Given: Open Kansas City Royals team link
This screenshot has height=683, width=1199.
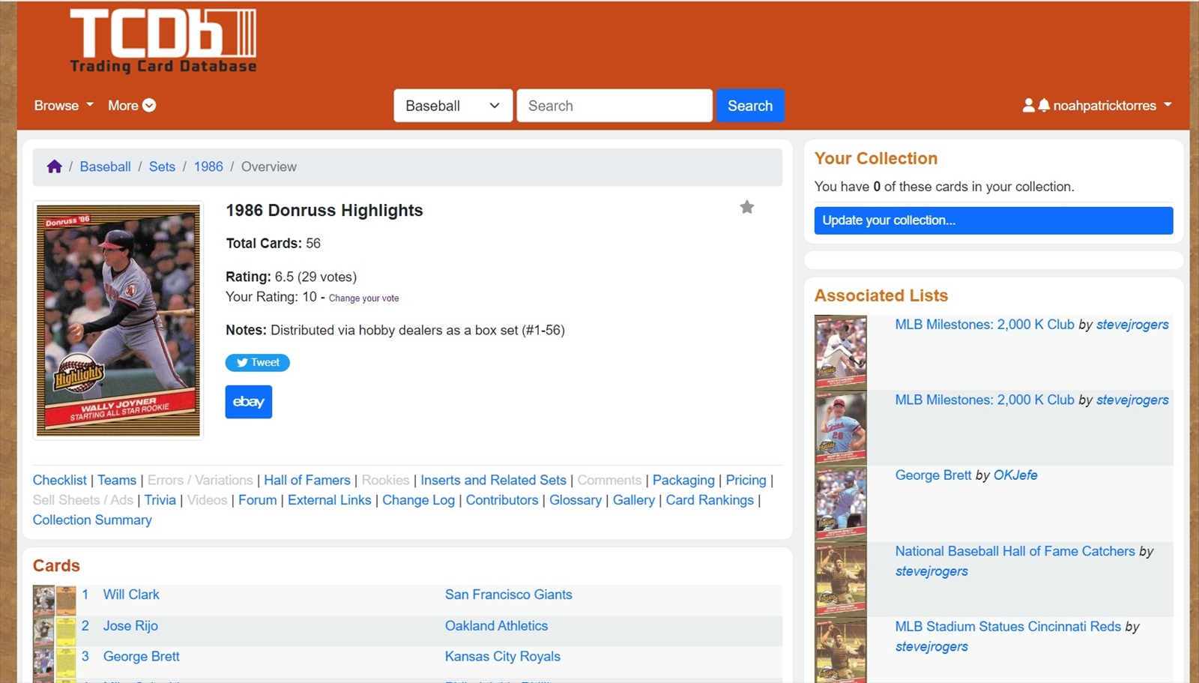Looking at the screenshot, I should click(502, 657).
